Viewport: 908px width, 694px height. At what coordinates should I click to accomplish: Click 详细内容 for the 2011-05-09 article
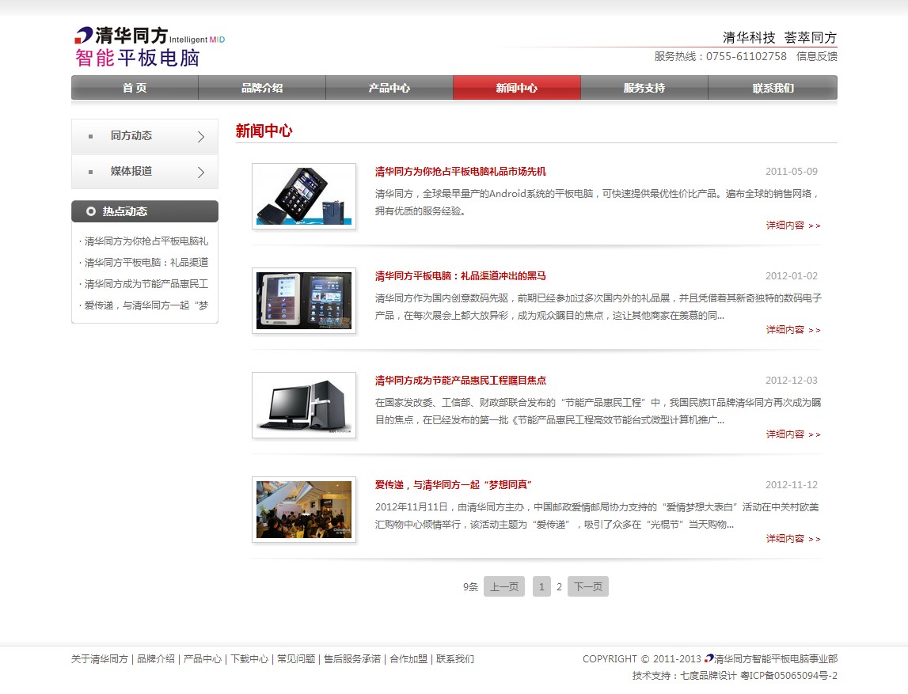click(792, 226)
